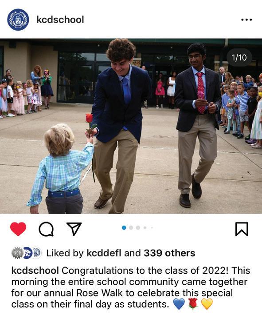
Task: Tap the Rose Walk photo
Action: 131,126
